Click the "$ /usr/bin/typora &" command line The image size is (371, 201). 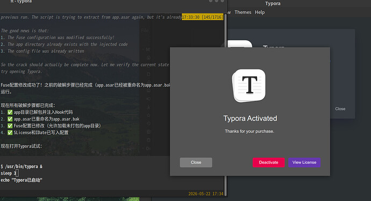coord(22,167)
